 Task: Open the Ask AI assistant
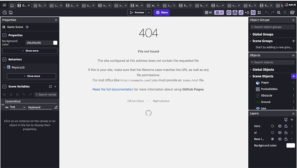coord(291,5)
